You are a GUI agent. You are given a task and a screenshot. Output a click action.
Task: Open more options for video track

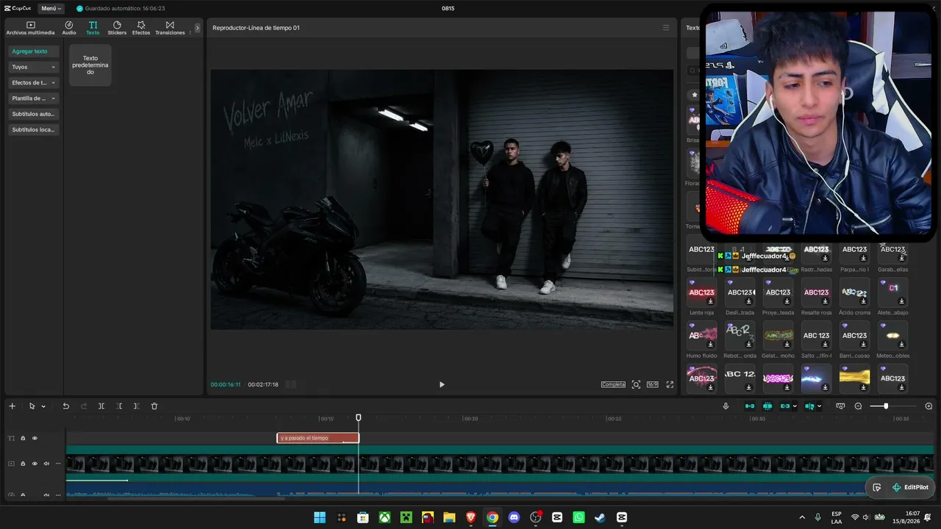click(58, 464)
